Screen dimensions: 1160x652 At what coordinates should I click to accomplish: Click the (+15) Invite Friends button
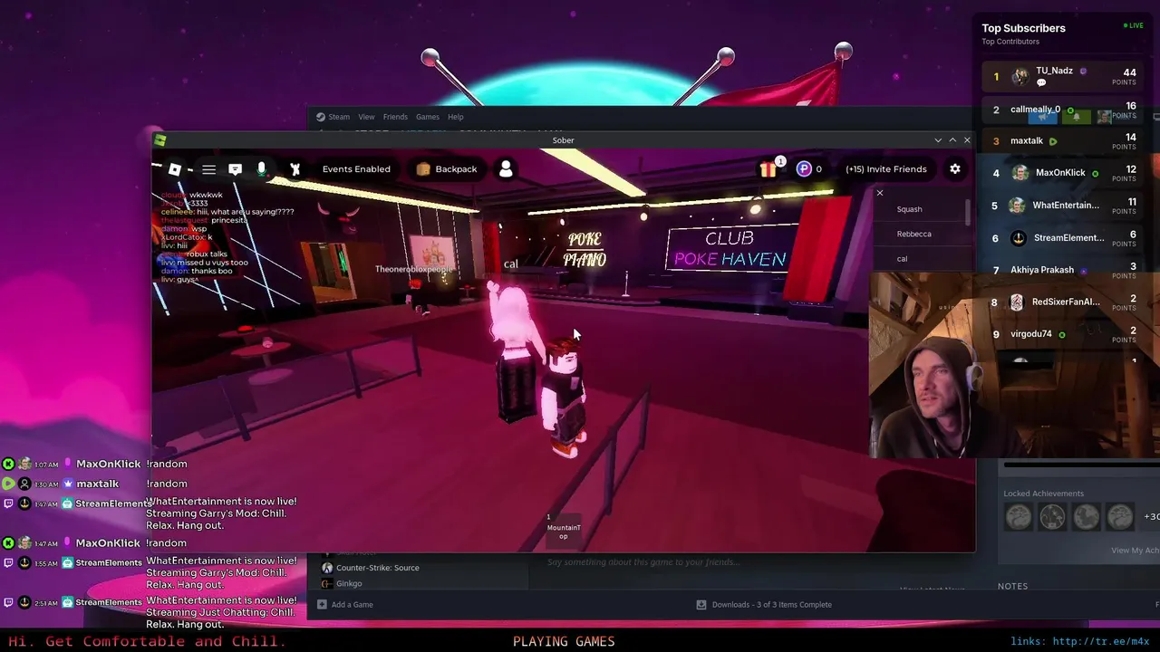(886, 169)
